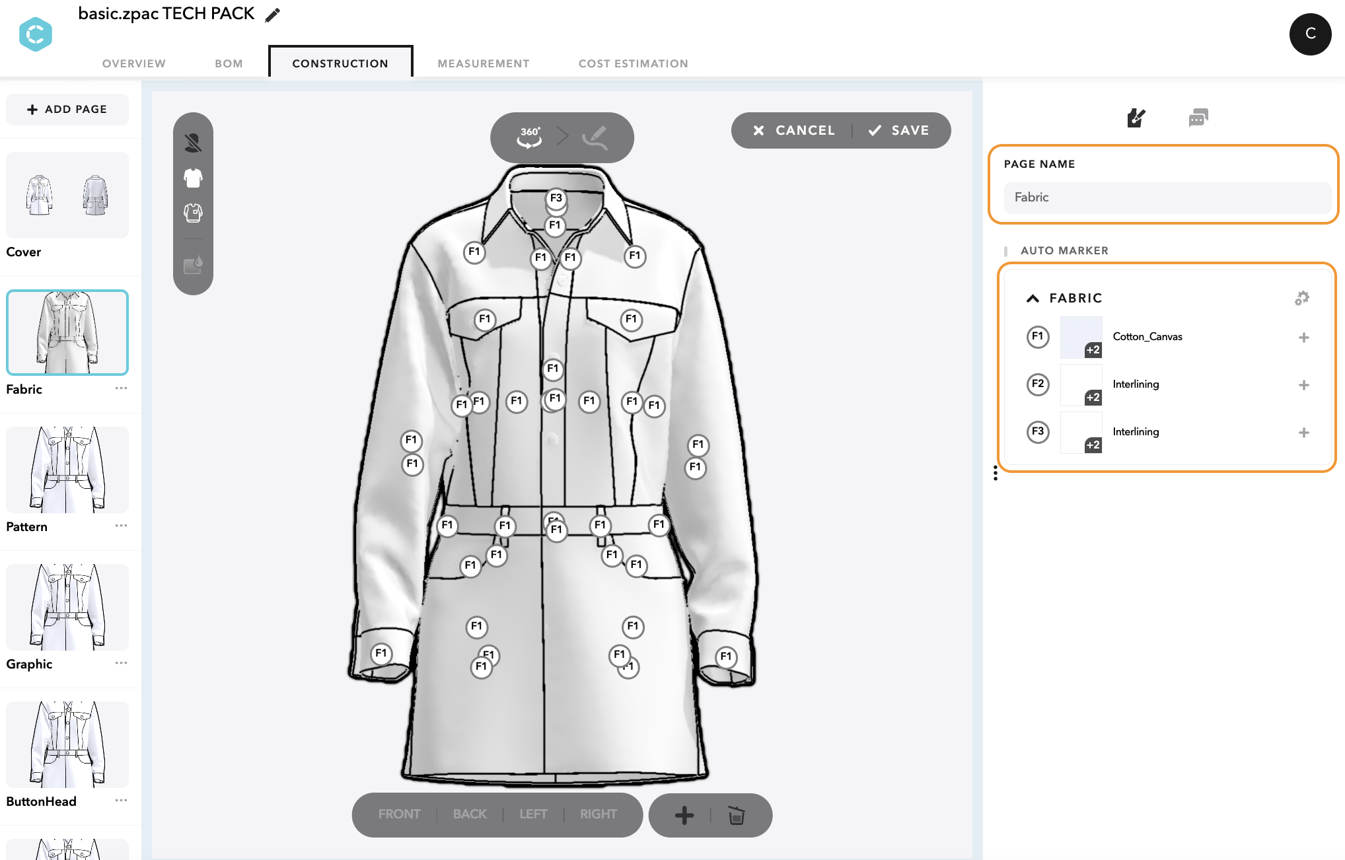Select the Graphic page thumbnail

[67, 607]
